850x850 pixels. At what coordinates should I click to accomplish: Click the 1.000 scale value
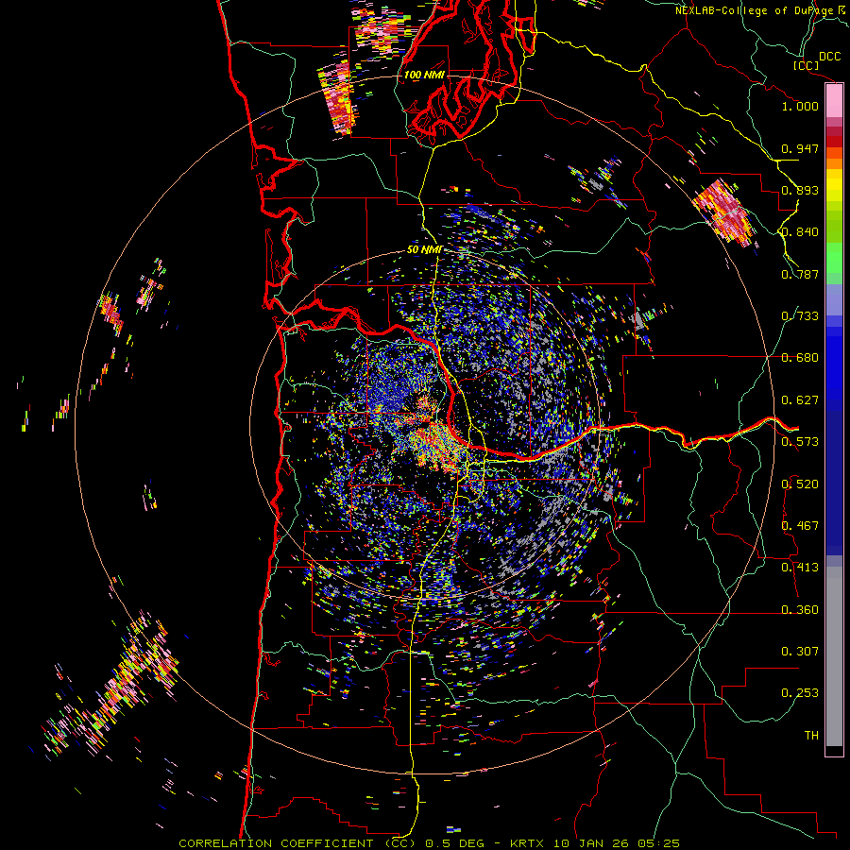pos(800,106)
